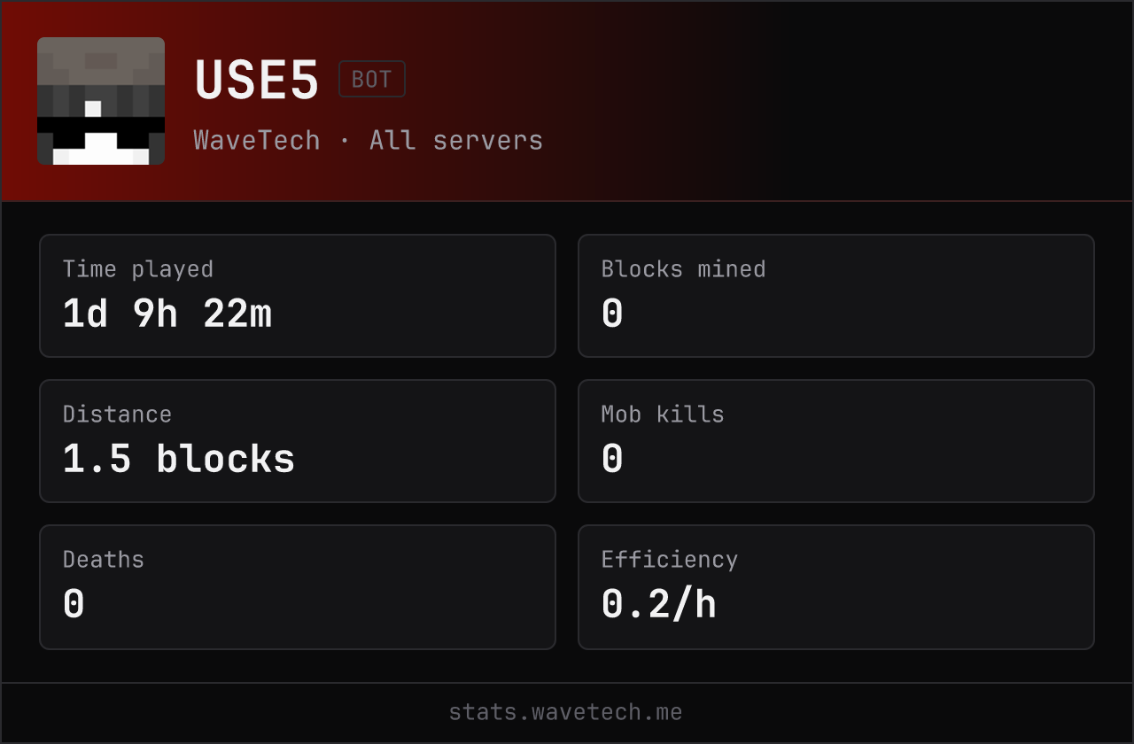This screenshot has width=1134, height=744.
Task: Click the 0.2/h efficiency value
Action: click(658, 604)
